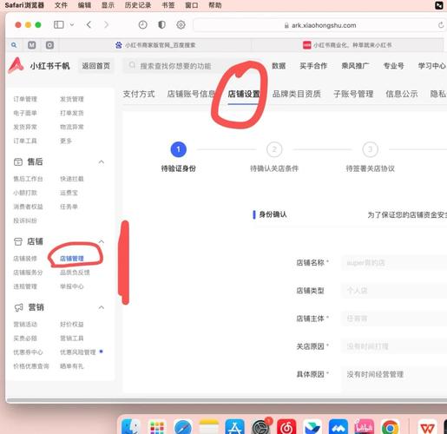Click step 2 待确认关店条件 circle
The height and width of the screenshot is (434, 447).
[x=274, y=149]
